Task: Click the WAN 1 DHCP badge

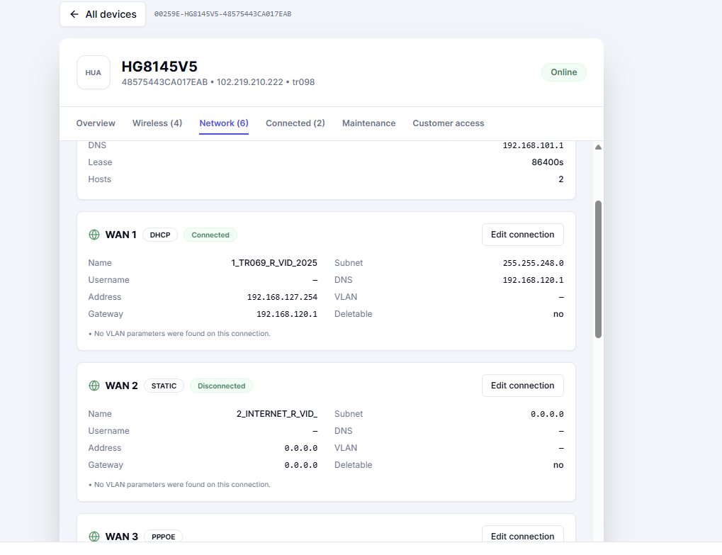Action: coord(160,235)
